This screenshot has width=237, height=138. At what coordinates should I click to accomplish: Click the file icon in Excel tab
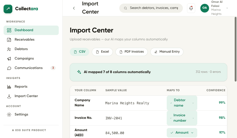[x=97, y=52]
